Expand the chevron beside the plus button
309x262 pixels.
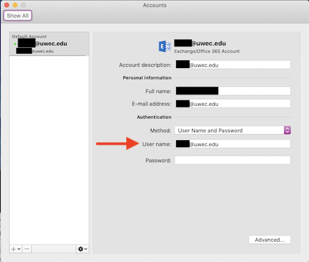(x=19, y=249)
